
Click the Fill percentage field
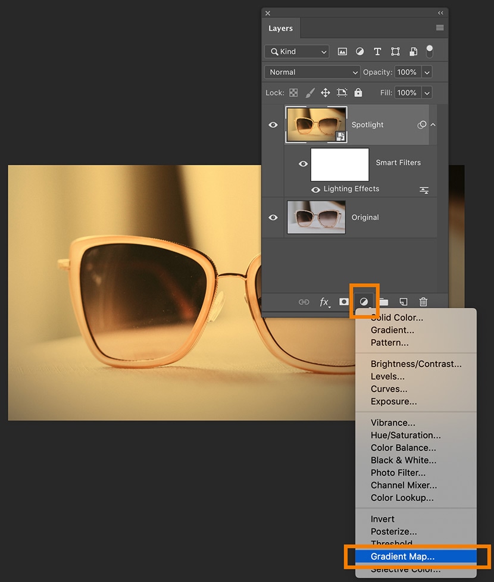tap(407, 93)
